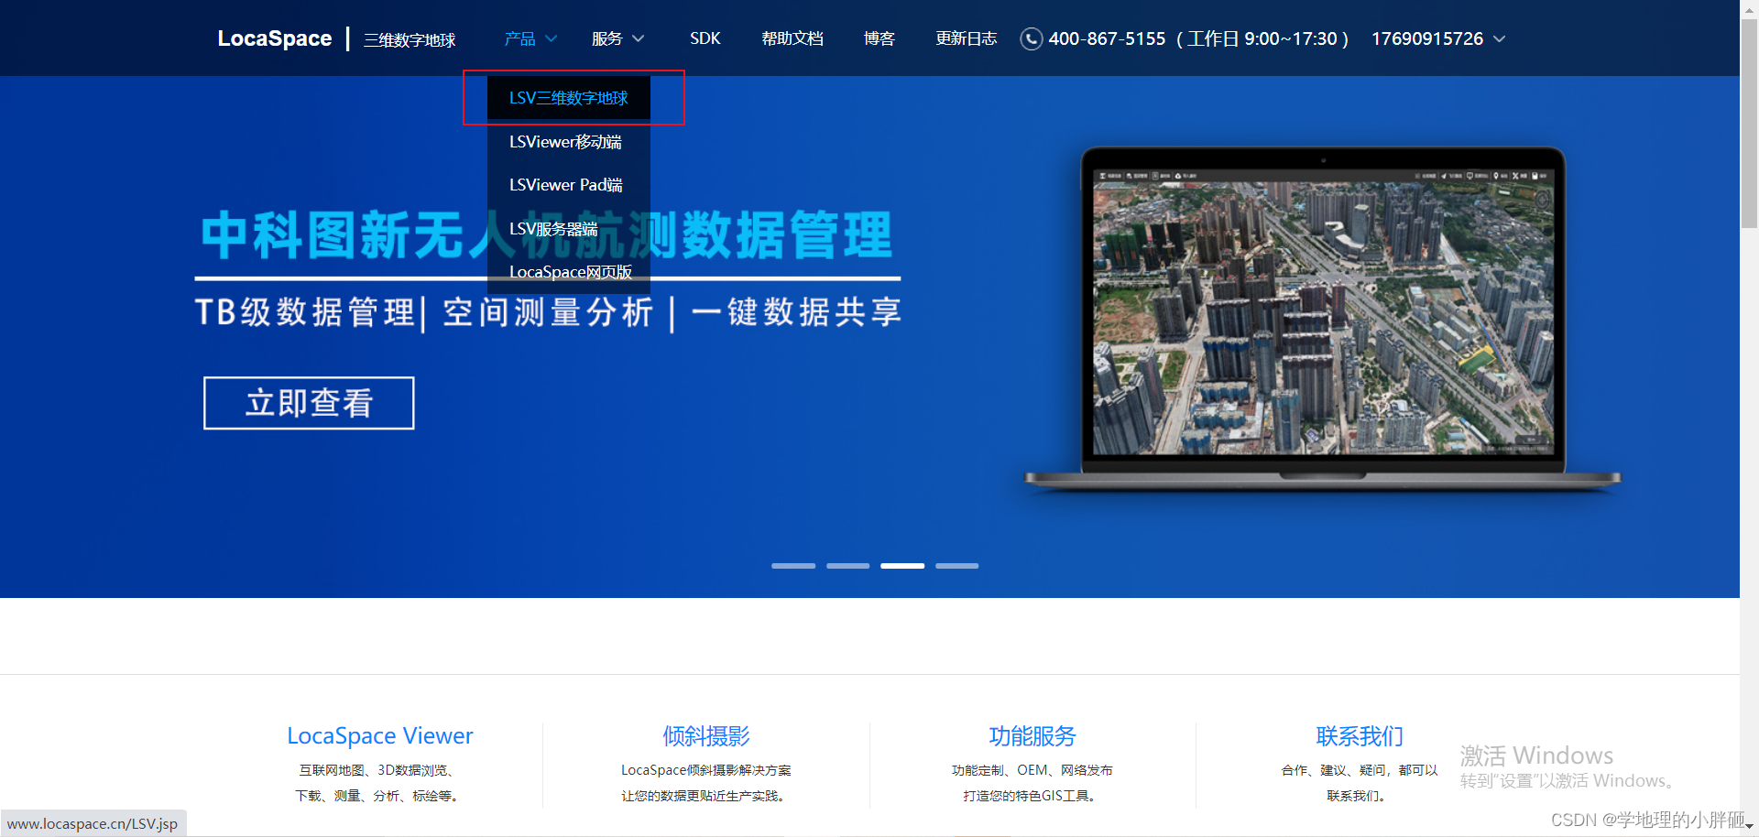
Task: Open the SDK page
Action: click(705, 38)
